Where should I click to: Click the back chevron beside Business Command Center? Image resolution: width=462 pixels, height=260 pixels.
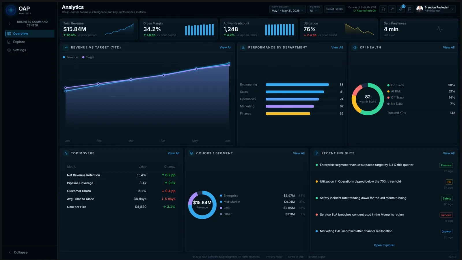9,24
